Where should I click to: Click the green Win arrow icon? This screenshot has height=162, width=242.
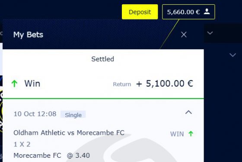coord(15,84)
